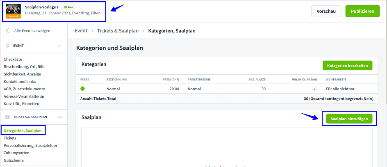Click the Event breadcrumb link
This screenshot has width=387, height=167.
(x=81, y=31)
